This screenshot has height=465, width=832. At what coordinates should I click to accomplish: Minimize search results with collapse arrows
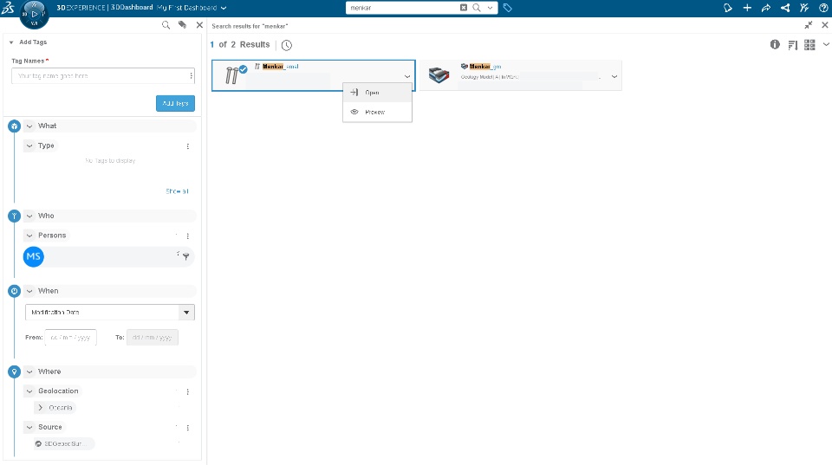tap(808, 25)
